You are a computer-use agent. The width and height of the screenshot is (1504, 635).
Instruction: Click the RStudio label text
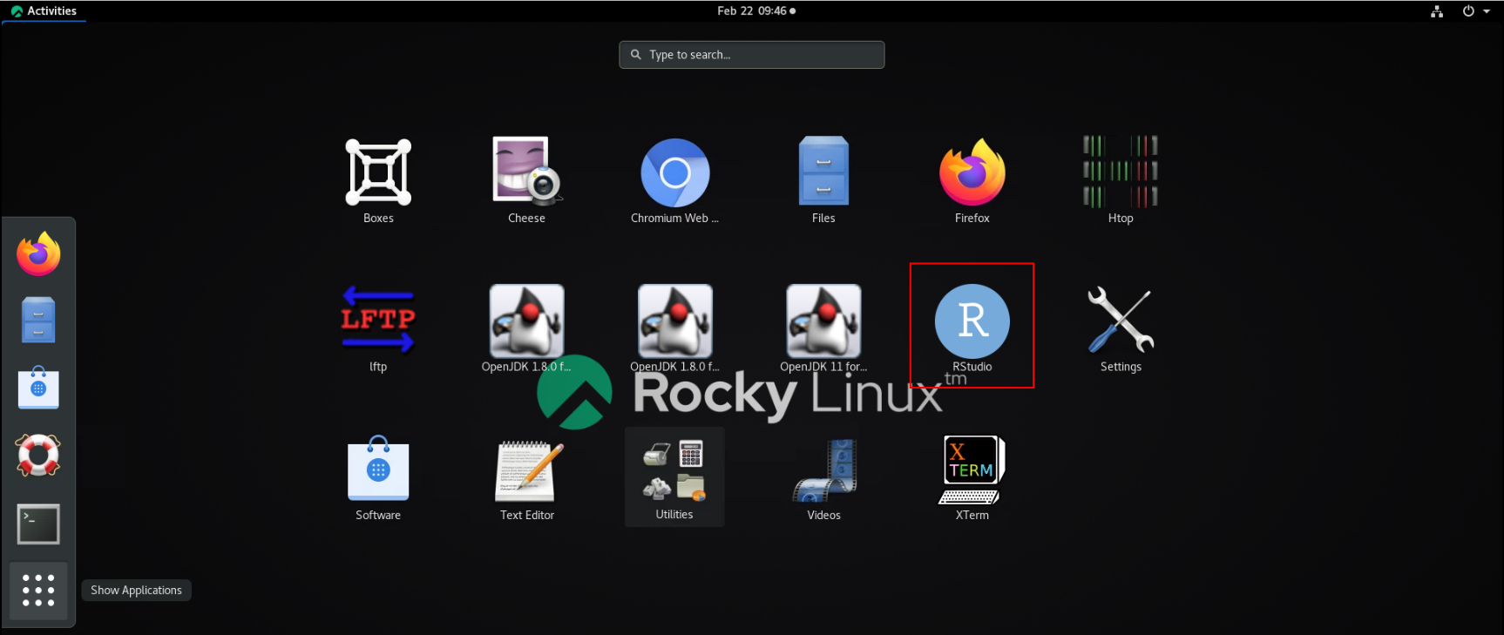click(972, 367)
